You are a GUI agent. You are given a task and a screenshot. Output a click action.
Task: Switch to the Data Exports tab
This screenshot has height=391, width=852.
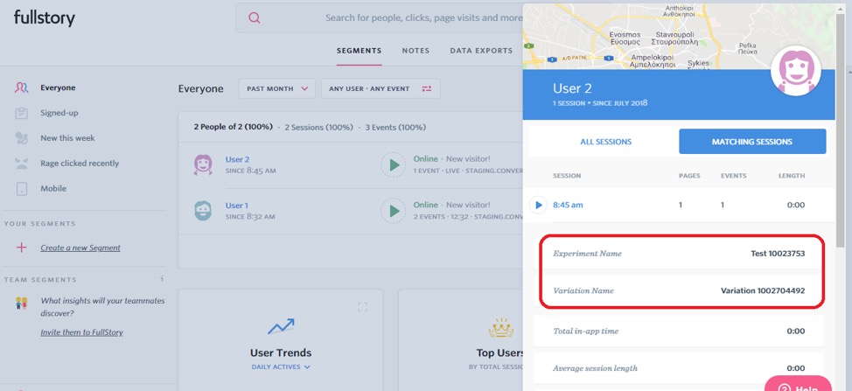click(x=481, y=51)
